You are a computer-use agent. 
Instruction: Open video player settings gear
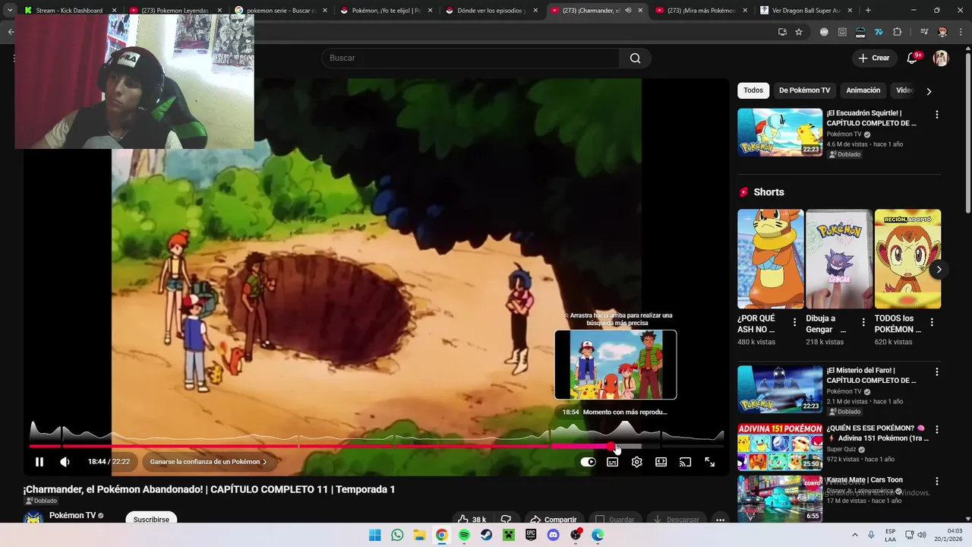[637, 462]
